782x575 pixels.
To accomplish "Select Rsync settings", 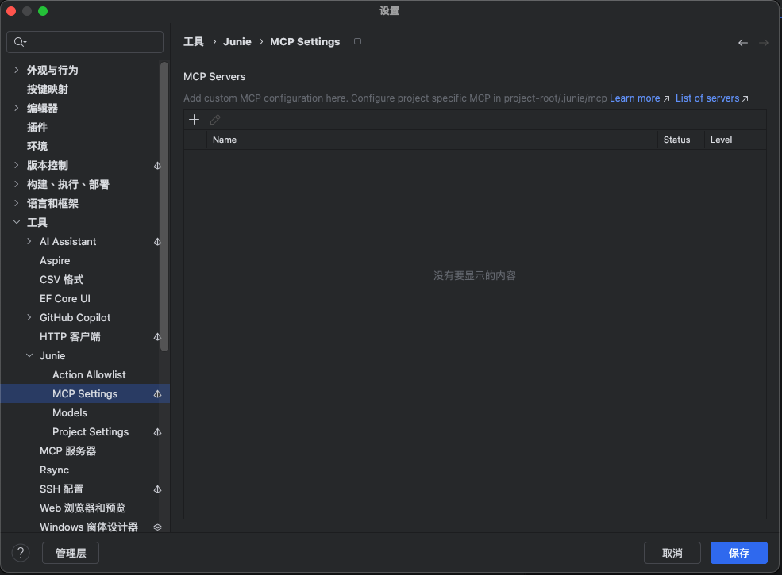I will (54, 470).
